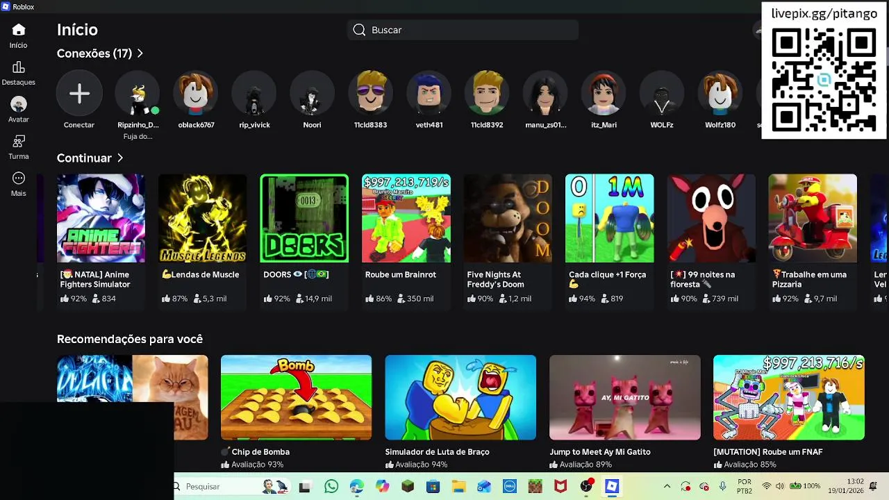Viewport: 889px width, 500px height.
Task: Open Copilot from the taskbar
Action: pos(382,487)
